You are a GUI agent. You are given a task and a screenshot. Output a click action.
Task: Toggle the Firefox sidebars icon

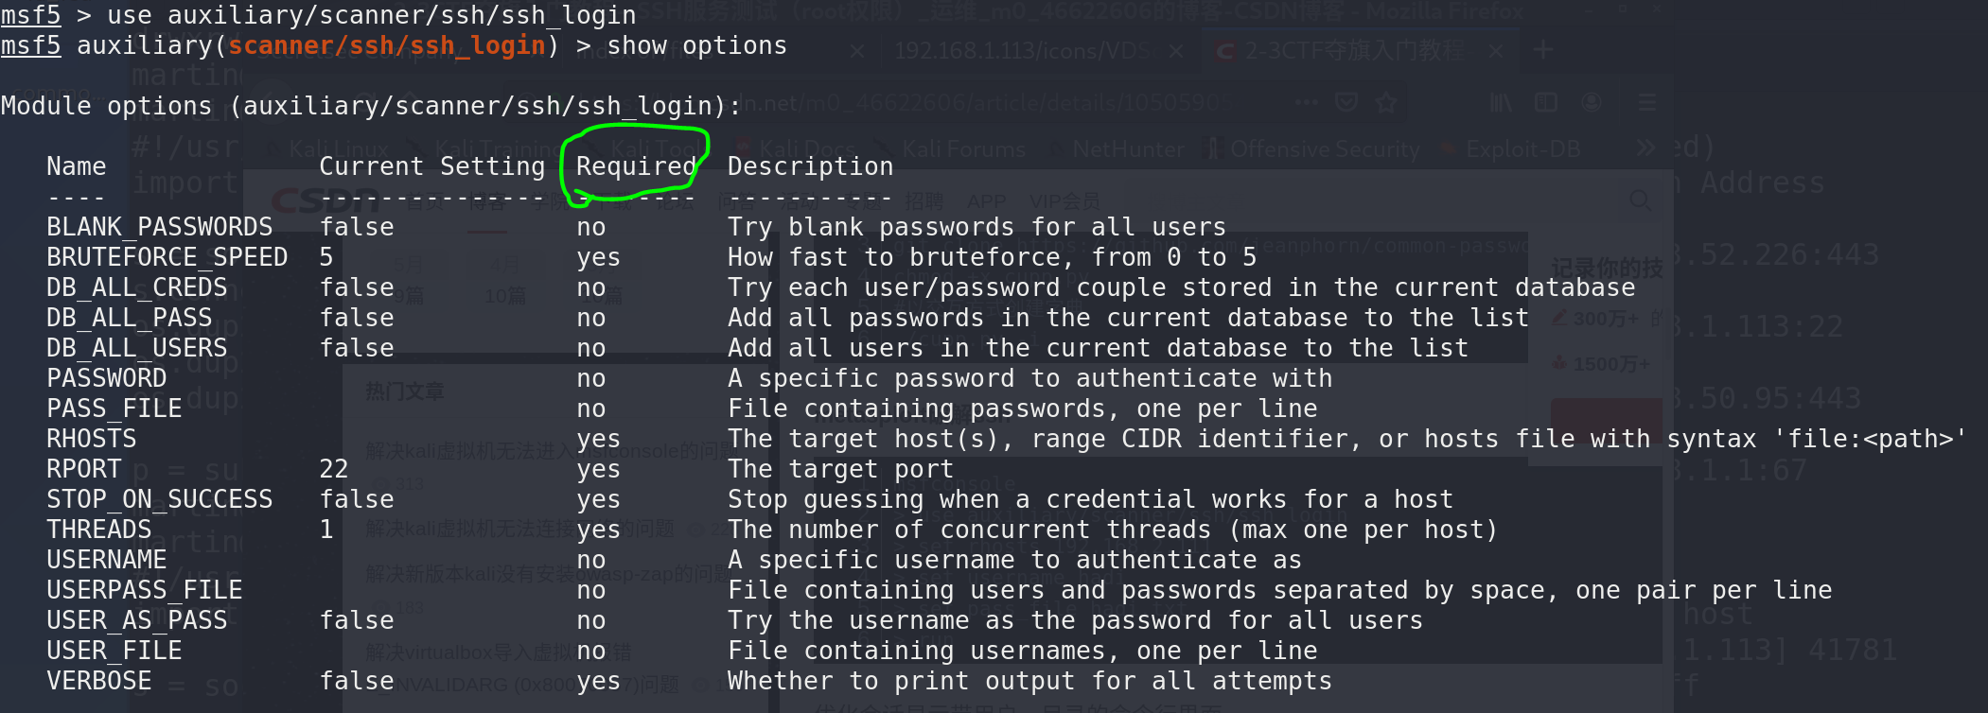[1546, 102]
